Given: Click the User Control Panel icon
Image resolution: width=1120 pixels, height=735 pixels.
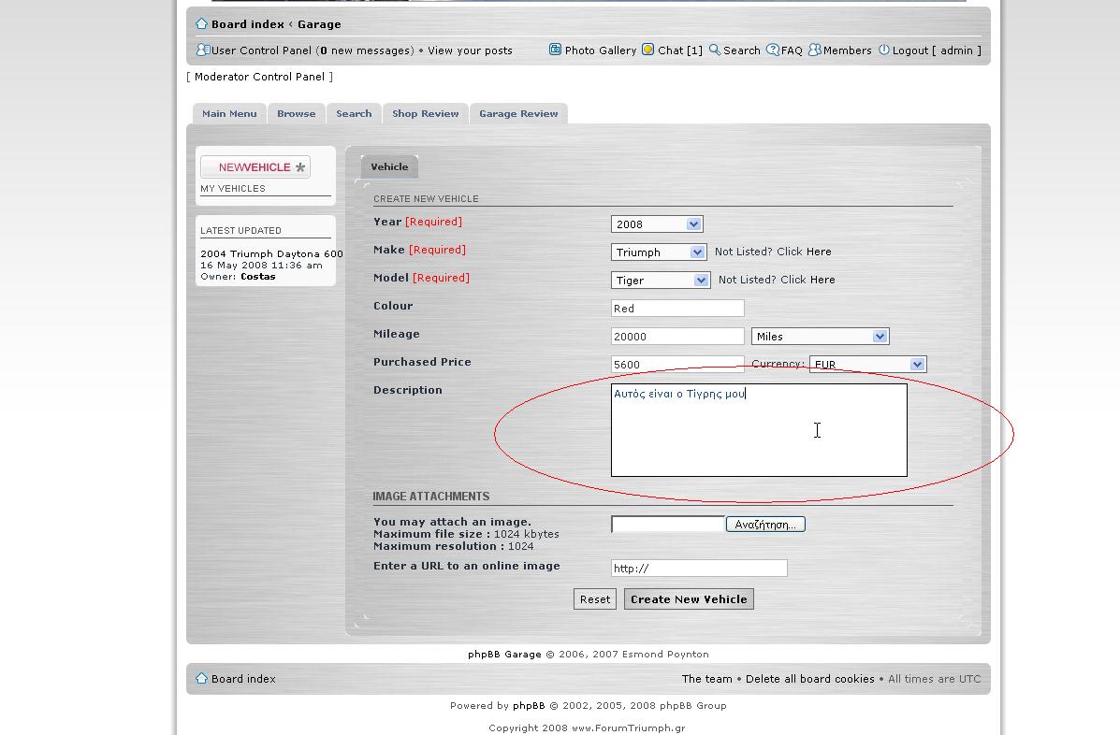Looking at the screenshot, I should point(203,50).
